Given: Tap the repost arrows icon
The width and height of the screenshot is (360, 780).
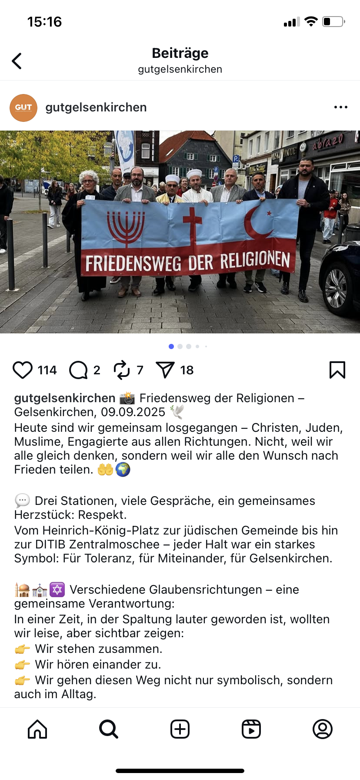Looking at the screenshot, I should click(x=122, y=370).
